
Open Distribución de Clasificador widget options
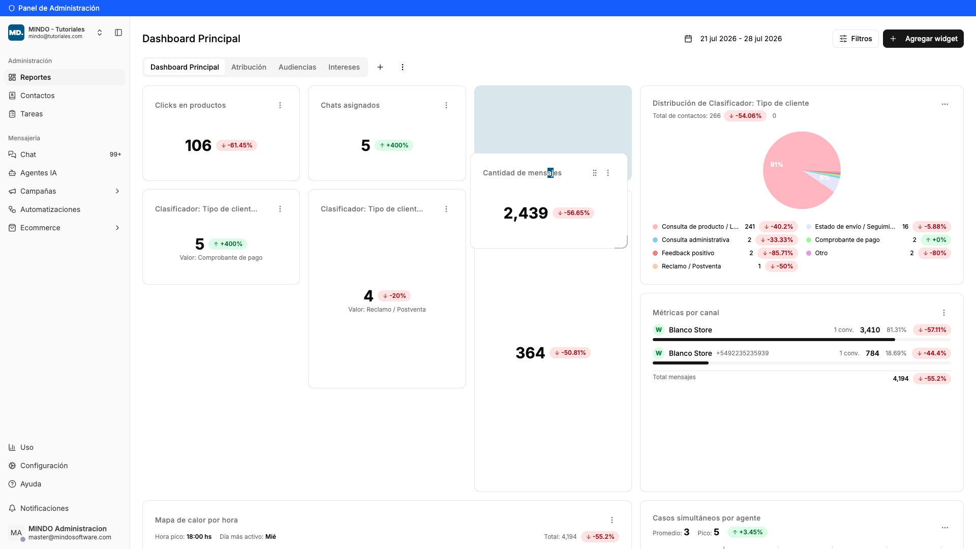pyautogui.click(x=945, y=104)
